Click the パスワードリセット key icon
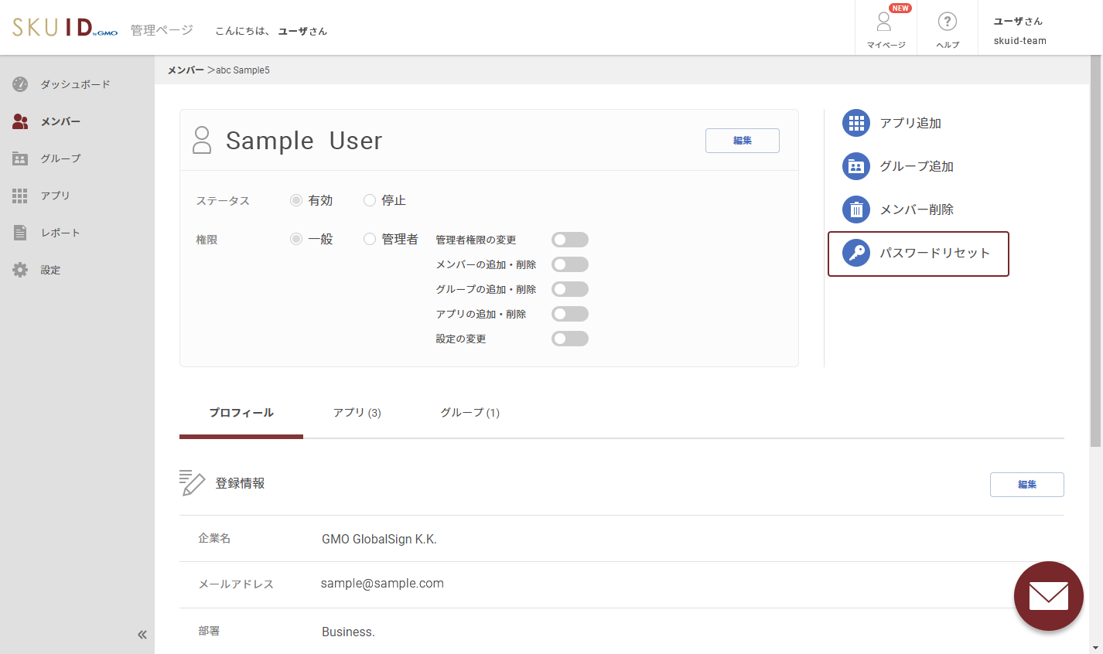 pyautogui.click(x=855, y=253)
